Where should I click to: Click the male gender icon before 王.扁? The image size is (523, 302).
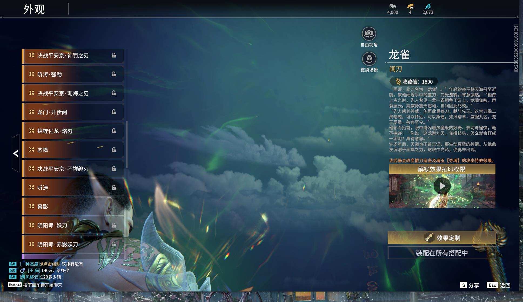tap(22, 270)
